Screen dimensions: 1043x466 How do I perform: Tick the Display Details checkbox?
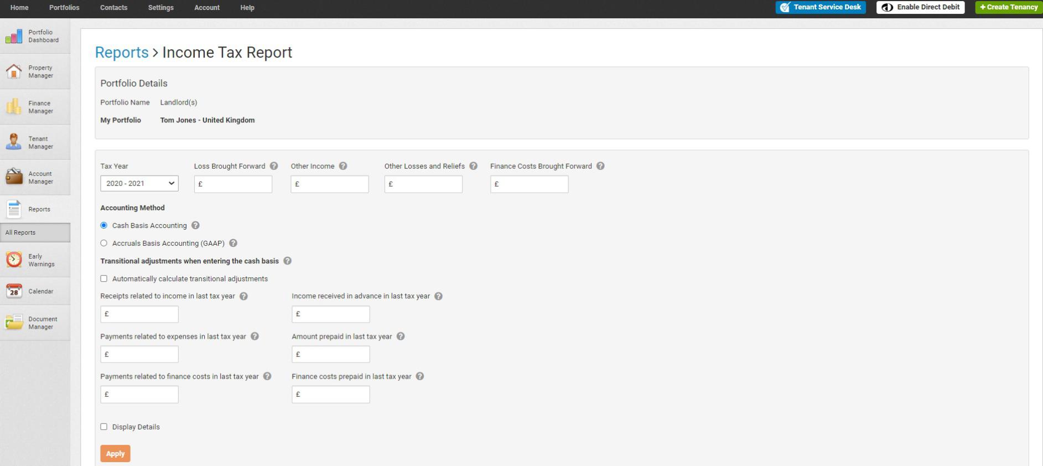point(103,427)
